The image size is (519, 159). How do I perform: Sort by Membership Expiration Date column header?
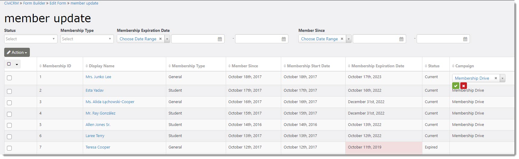376,66
